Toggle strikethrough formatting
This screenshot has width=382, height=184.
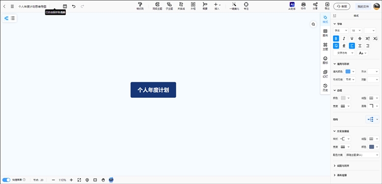tap(360, 39)
